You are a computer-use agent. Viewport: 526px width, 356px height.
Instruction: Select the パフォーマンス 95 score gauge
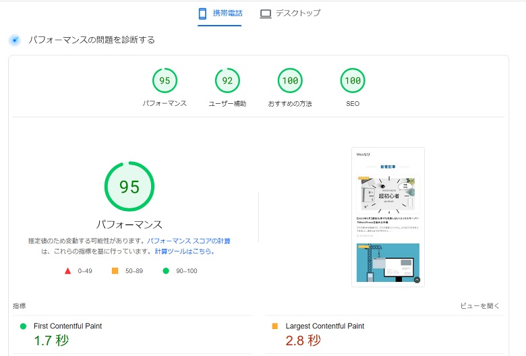[165, 80]
